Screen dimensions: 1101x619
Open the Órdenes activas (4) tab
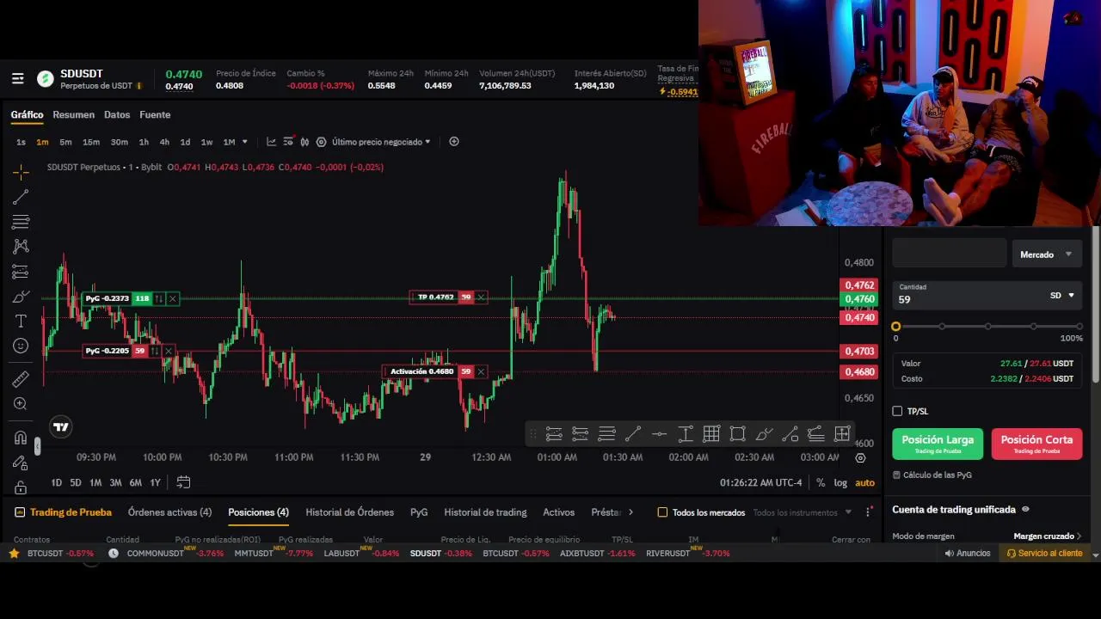pos(169,512)
